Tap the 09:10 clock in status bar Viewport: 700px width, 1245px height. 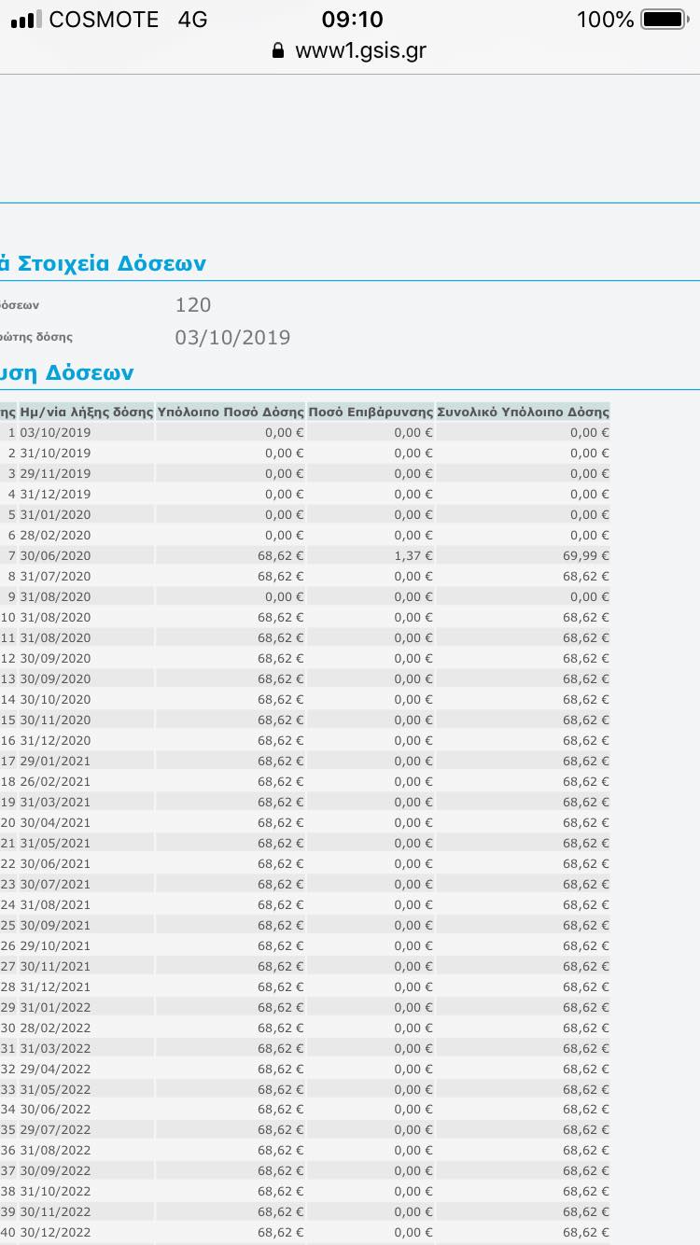pyautogui.click(x=352, y=20)
